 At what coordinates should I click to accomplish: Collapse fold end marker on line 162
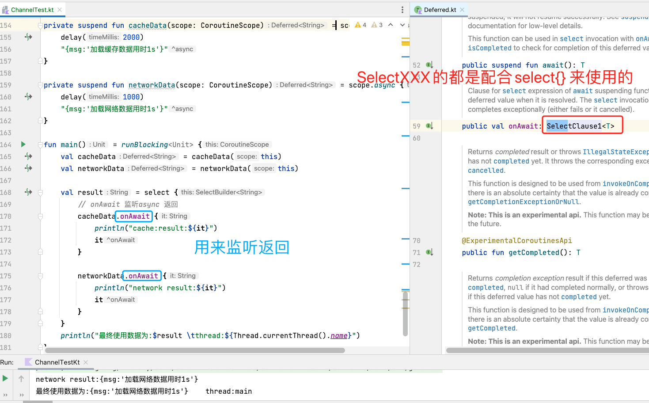(40, 120)
